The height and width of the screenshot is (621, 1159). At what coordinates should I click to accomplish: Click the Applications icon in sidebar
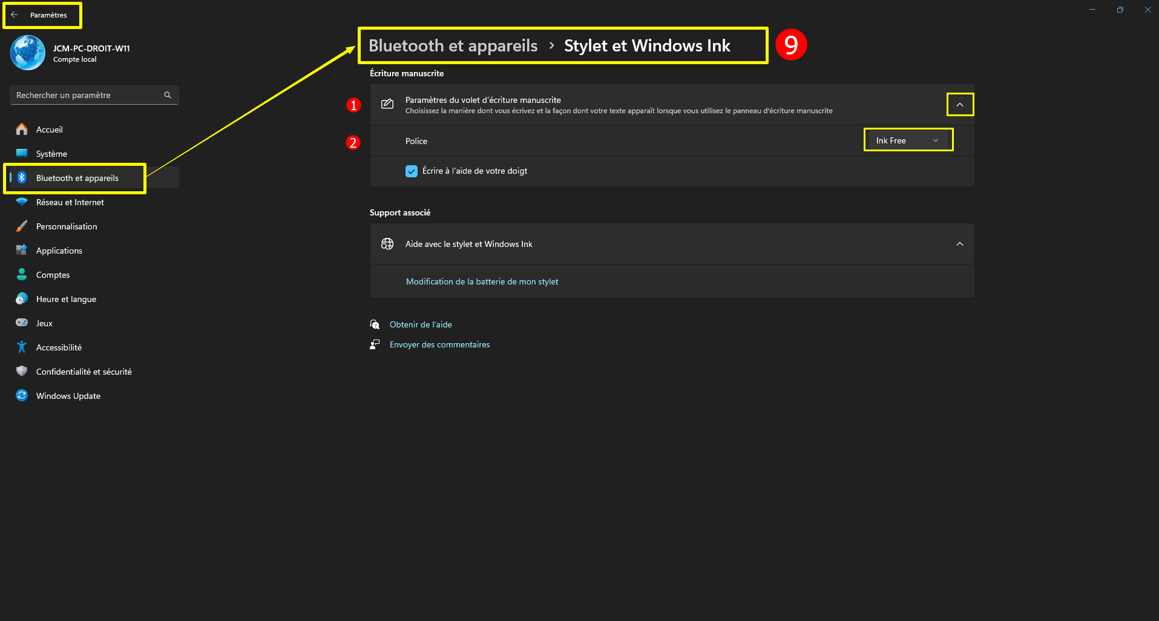[x=22, y=251]
